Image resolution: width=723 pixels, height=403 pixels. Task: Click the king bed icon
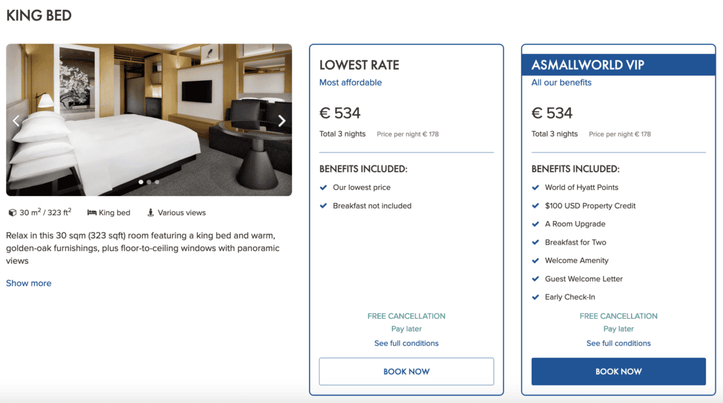92,213
